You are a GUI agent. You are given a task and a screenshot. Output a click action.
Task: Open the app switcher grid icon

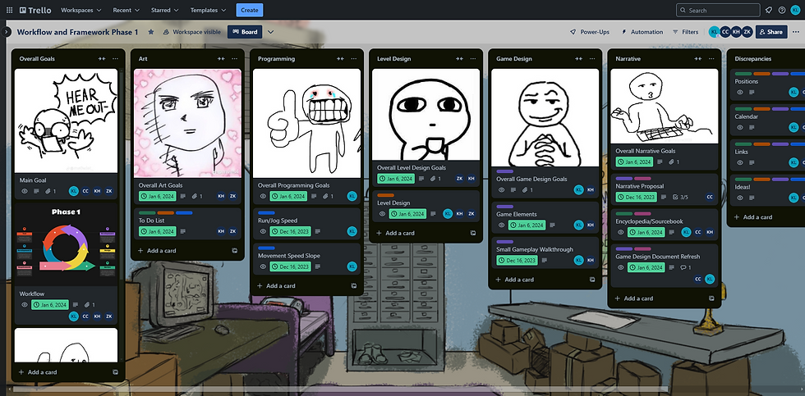click(x=9, y=10)
